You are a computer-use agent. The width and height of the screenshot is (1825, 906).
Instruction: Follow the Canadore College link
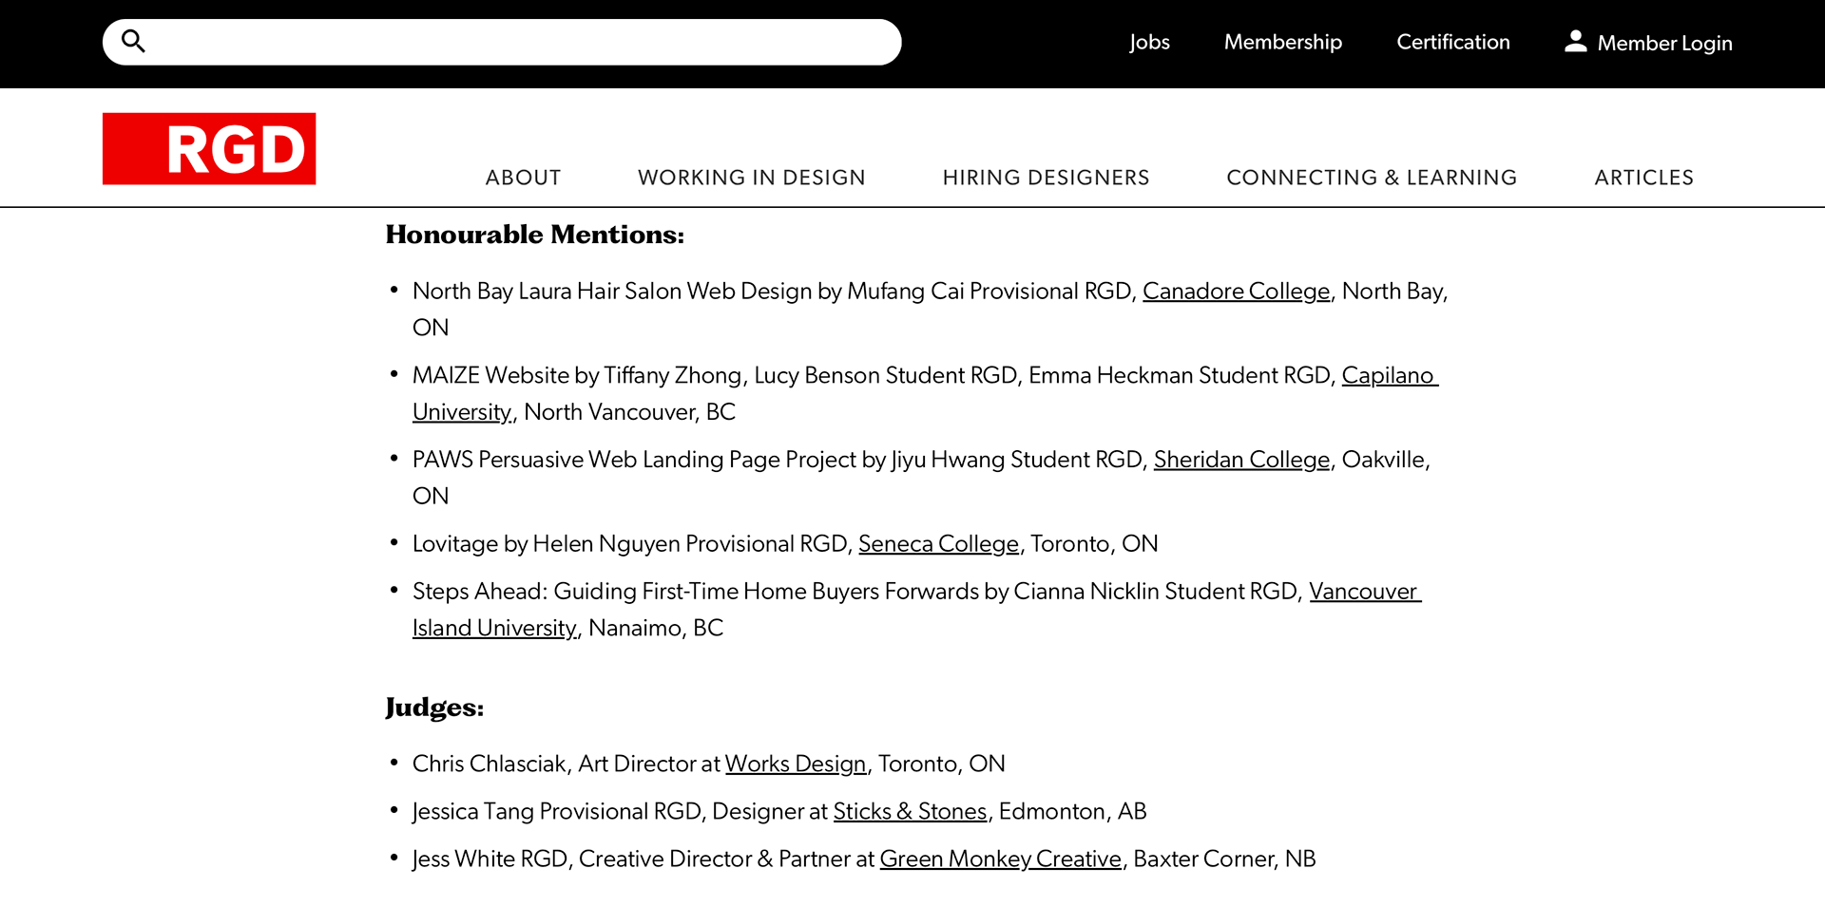click(x=1236, y=292)
